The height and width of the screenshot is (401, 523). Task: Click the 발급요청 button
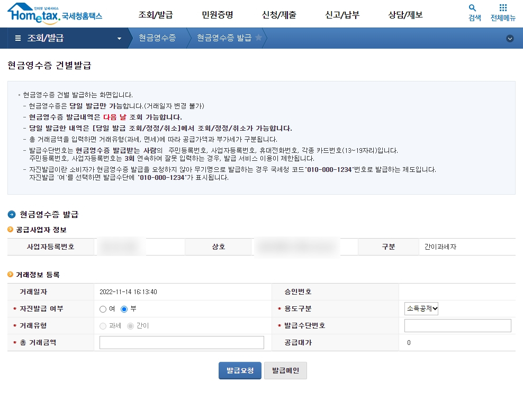coord(239,370)
